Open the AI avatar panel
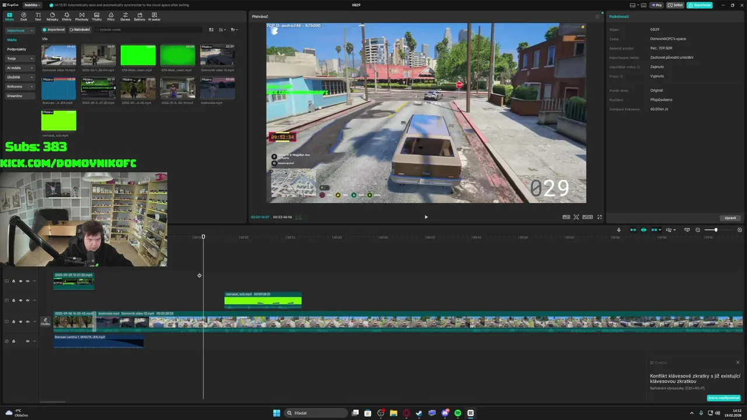The height and width of the screenshot is (420, 747). [154, 16]
